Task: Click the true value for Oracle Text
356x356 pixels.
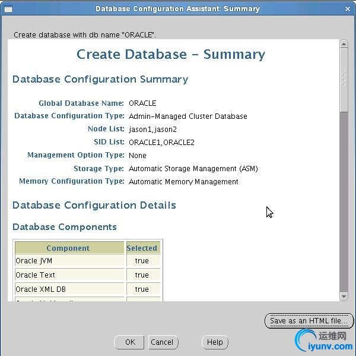Action: click(143, 275)
